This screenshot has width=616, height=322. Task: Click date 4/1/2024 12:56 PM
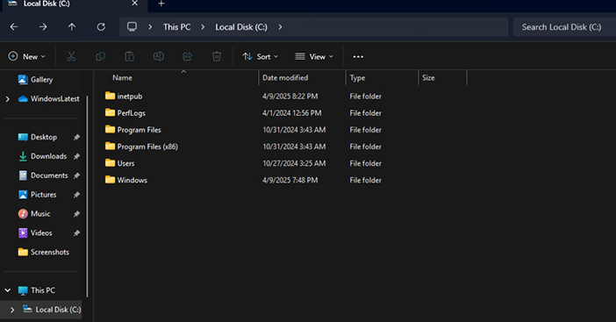292,113
